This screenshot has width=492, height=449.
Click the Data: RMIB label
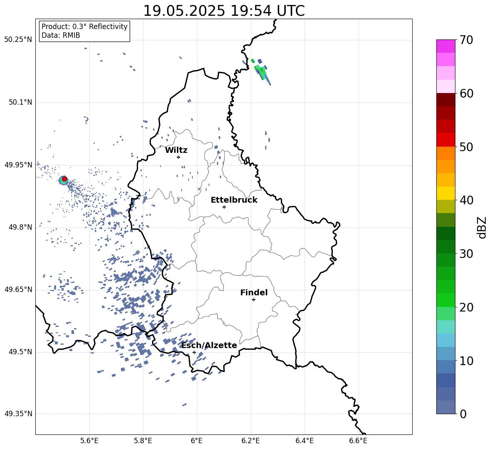(x=61, y=35)
